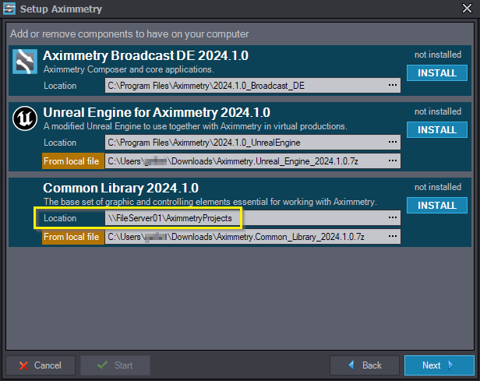480x381 pixels.
Task: Cancel the Aximmetry setup
Action: click(x=41, y=365)
